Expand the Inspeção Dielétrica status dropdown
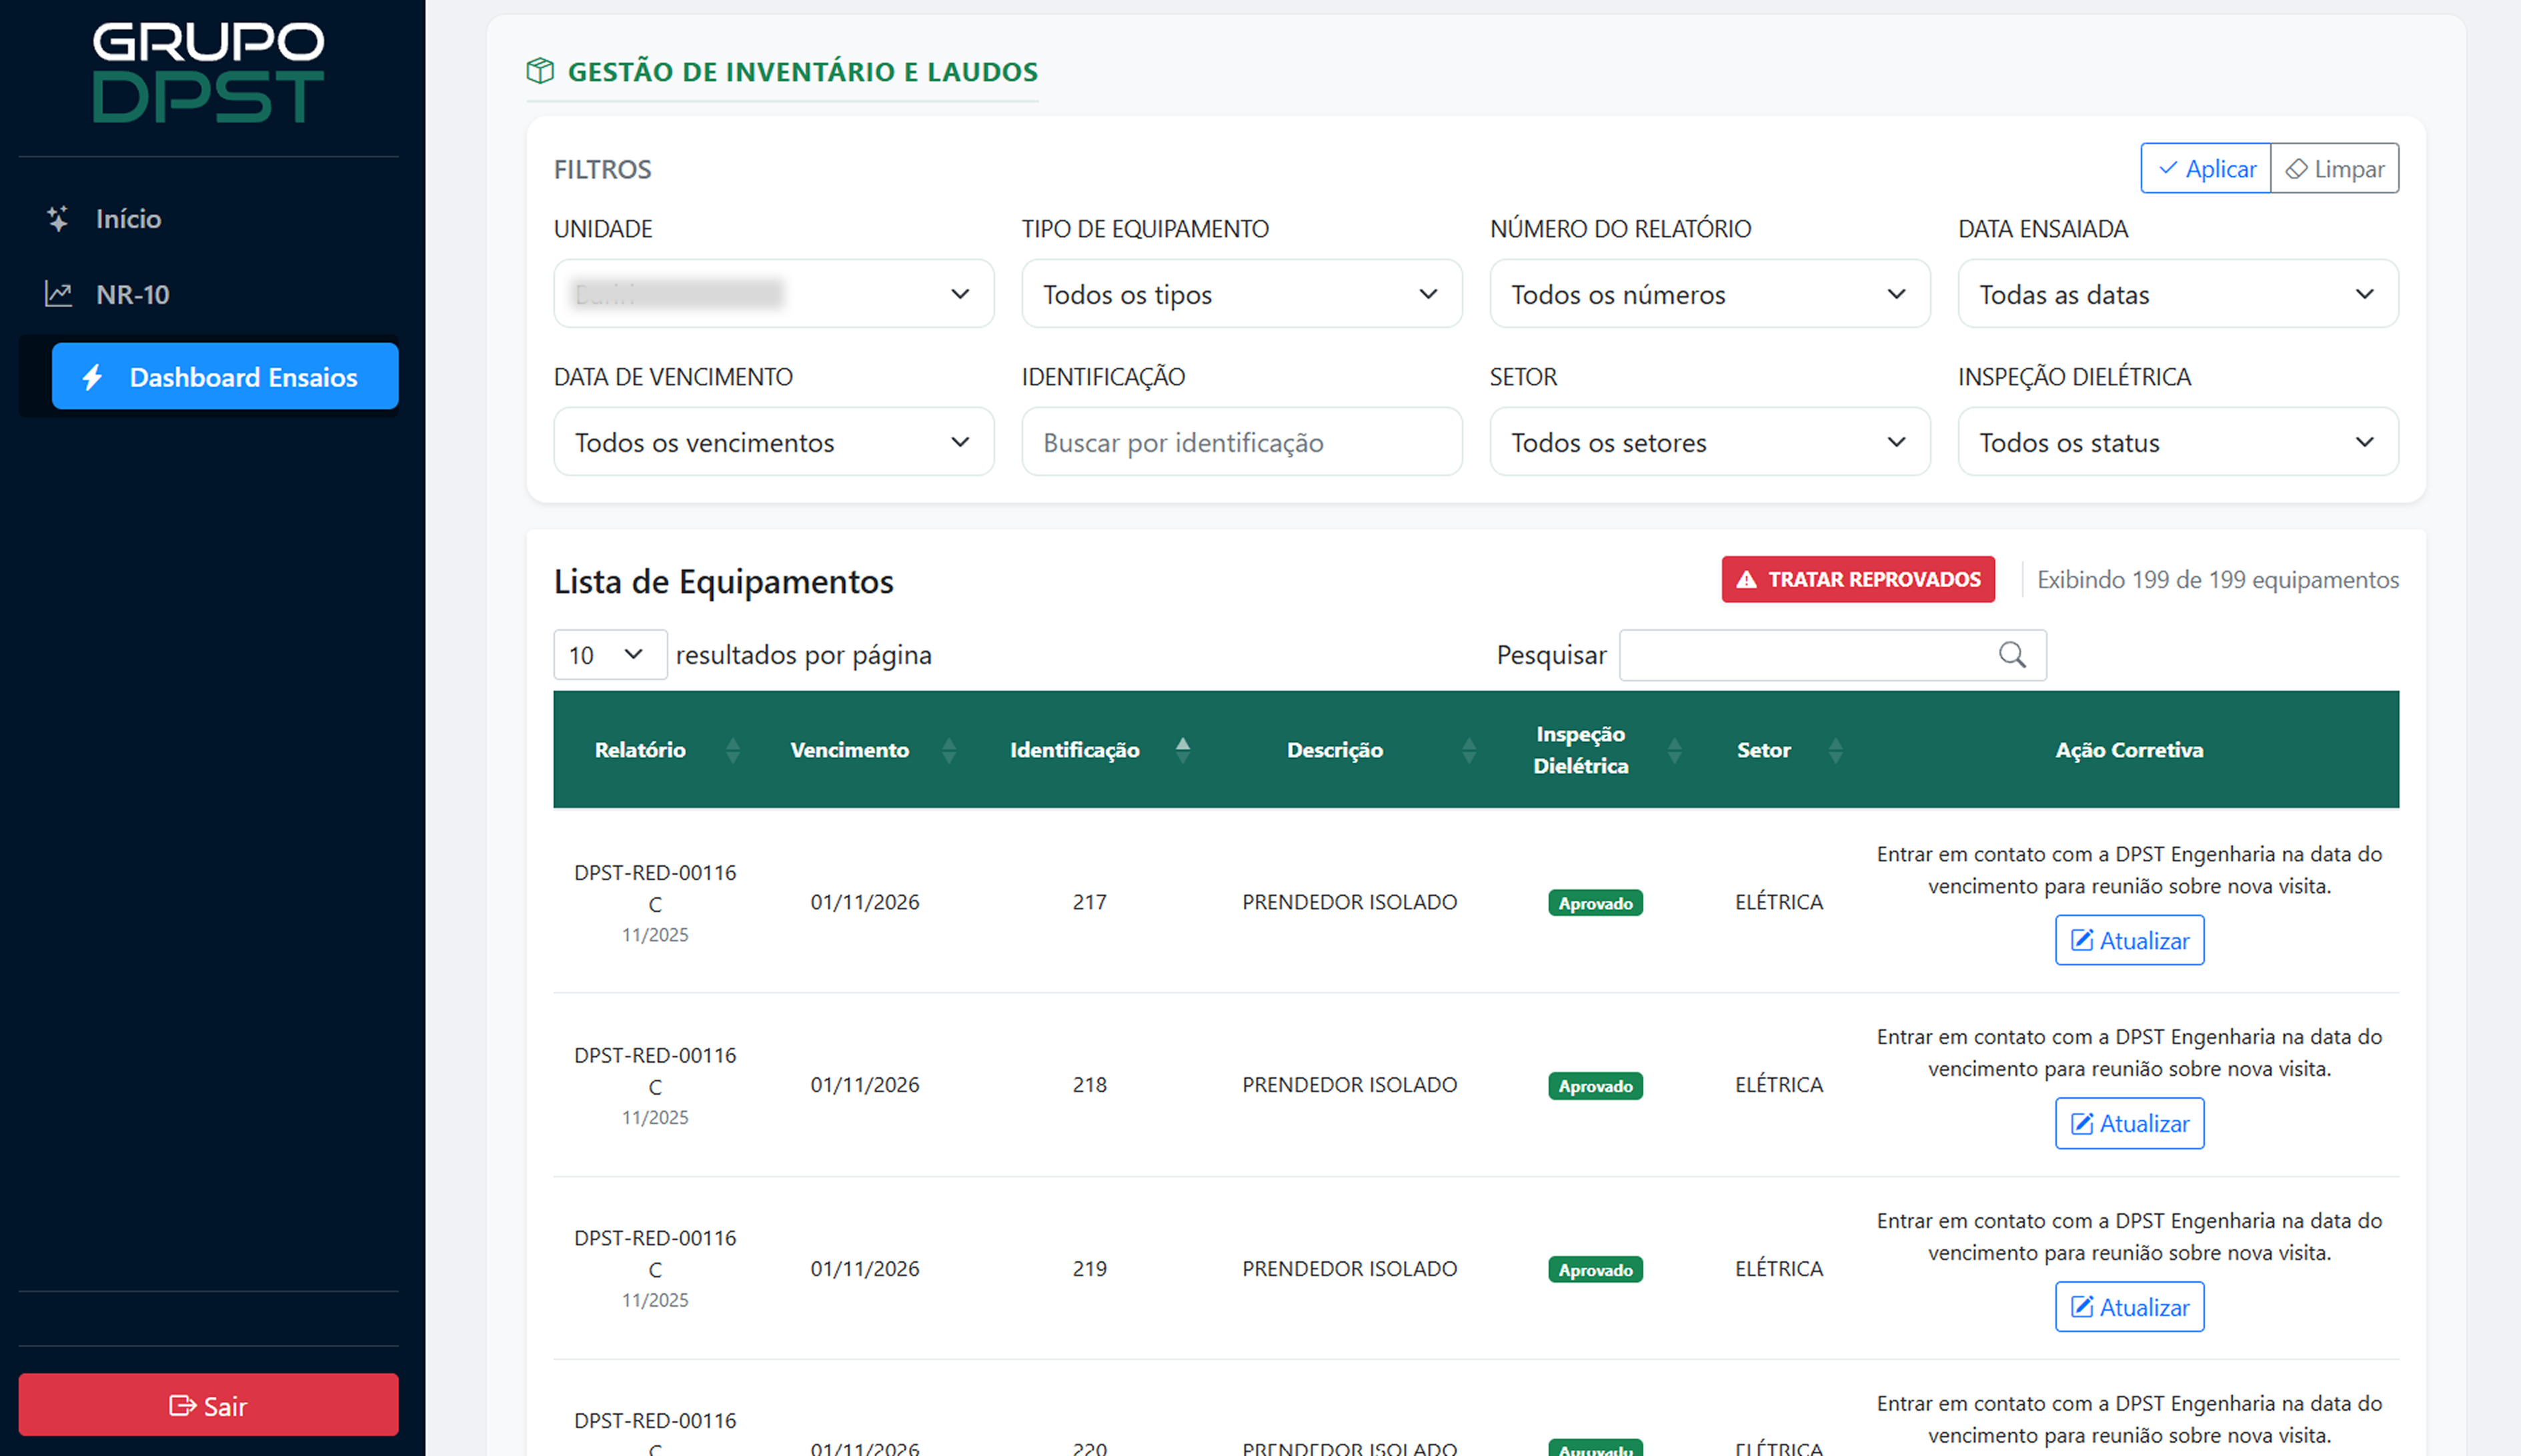Viewport: 2521px width, 1456px height. [2178, 442]
